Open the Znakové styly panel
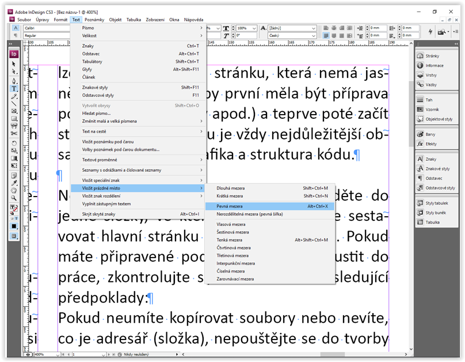This screenshot has width=465, height=362. pos(437,169)
